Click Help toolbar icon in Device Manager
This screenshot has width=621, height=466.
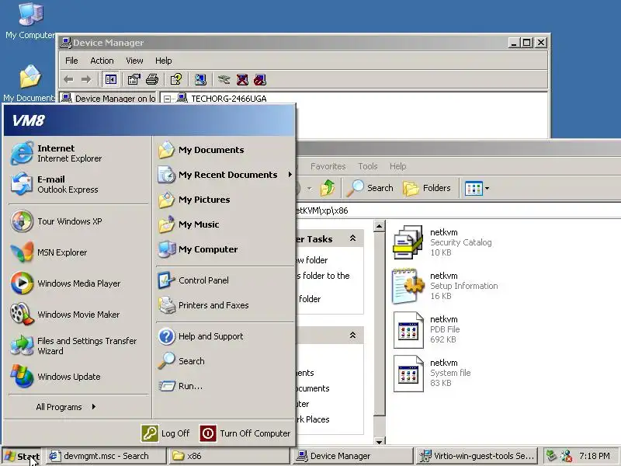tap(176, 80)
